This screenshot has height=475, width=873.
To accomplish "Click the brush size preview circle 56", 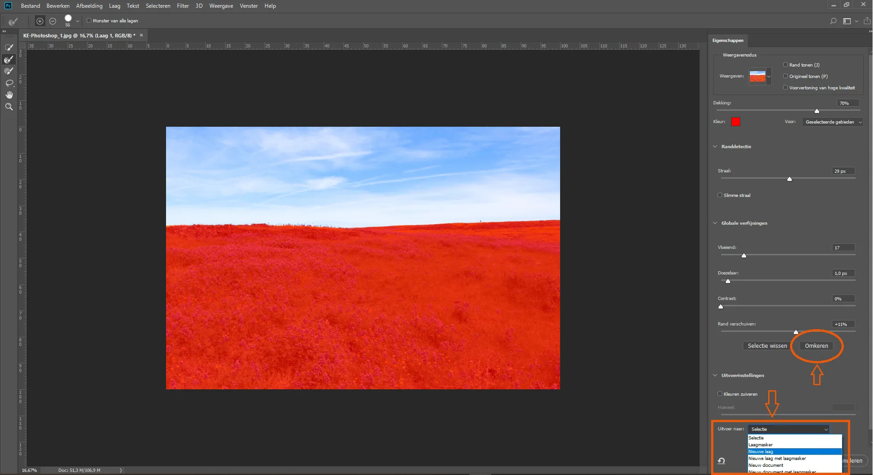I will click(x=68, y=19).
